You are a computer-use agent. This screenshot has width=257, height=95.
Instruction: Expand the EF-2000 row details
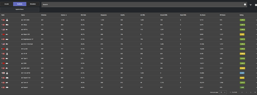[x=256, y=20]
